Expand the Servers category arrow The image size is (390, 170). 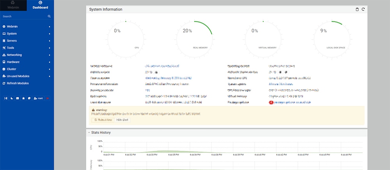tap(50, 41)
